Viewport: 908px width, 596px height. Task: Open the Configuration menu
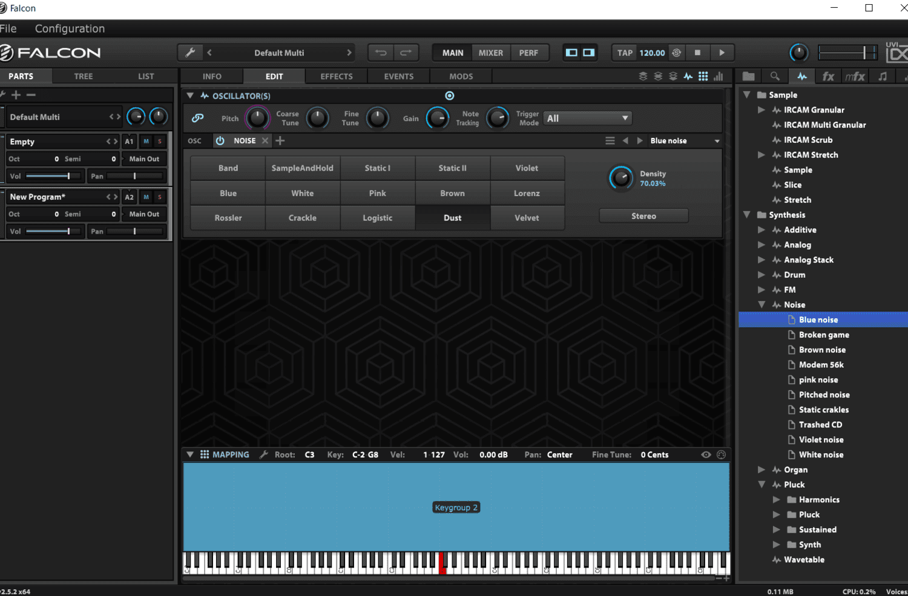70,28
